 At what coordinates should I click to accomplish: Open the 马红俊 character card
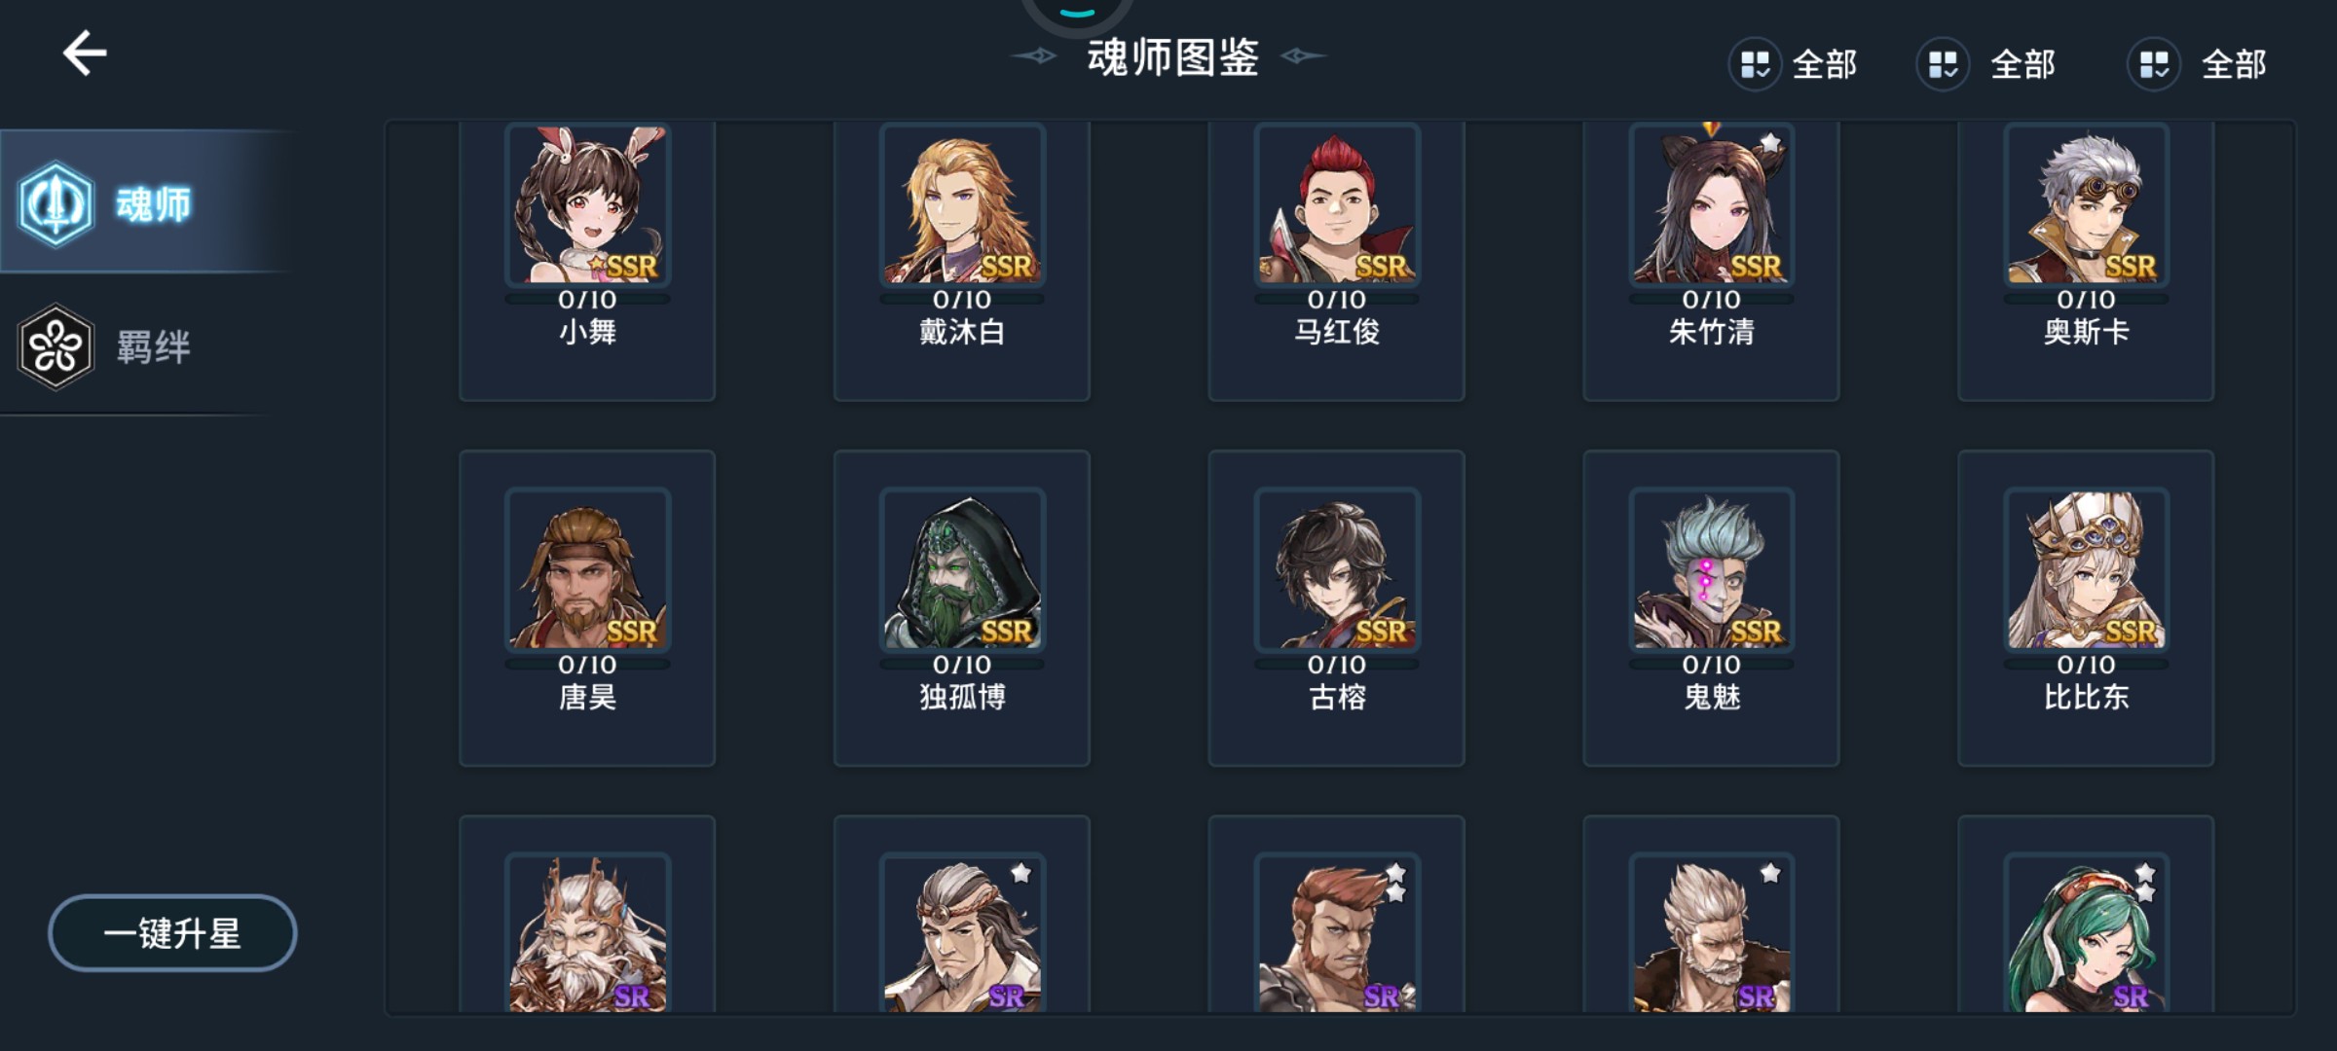point(1337,261)
